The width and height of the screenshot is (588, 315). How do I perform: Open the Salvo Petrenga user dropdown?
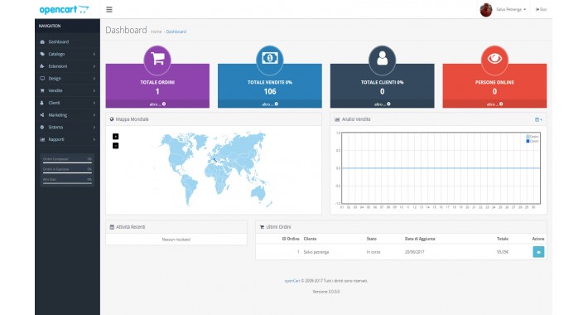[x=511, y=9]
